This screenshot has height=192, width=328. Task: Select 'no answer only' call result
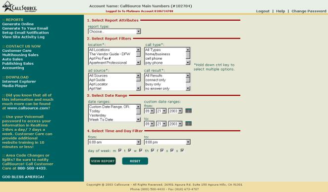pyautogui.click(x=165, y=88)
